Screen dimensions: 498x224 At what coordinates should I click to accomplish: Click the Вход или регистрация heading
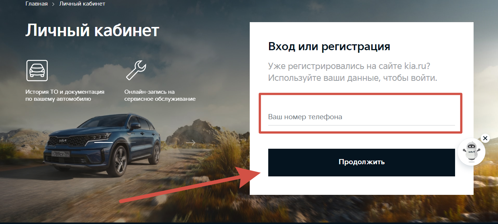tap(329, 47)
